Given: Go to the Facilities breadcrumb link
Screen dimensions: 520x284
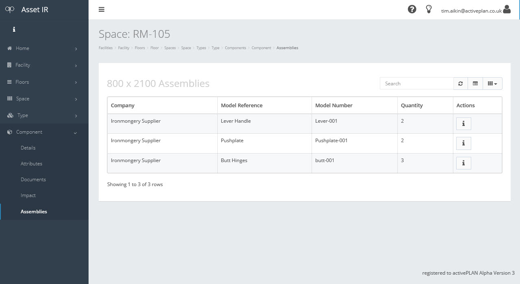Looking at the screenshot, I should tap(106, 48).
